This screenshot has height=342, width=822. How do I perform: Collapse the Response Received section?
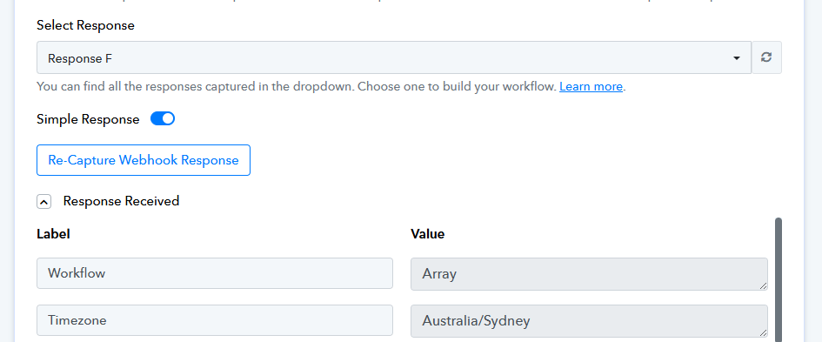pos(44,201)
